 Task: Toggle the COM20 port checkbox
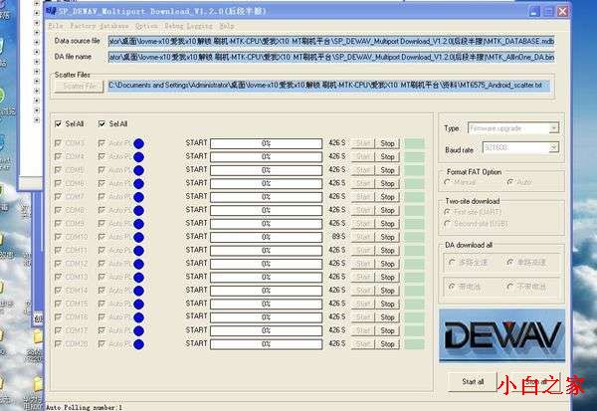click(x=59, y=344)
